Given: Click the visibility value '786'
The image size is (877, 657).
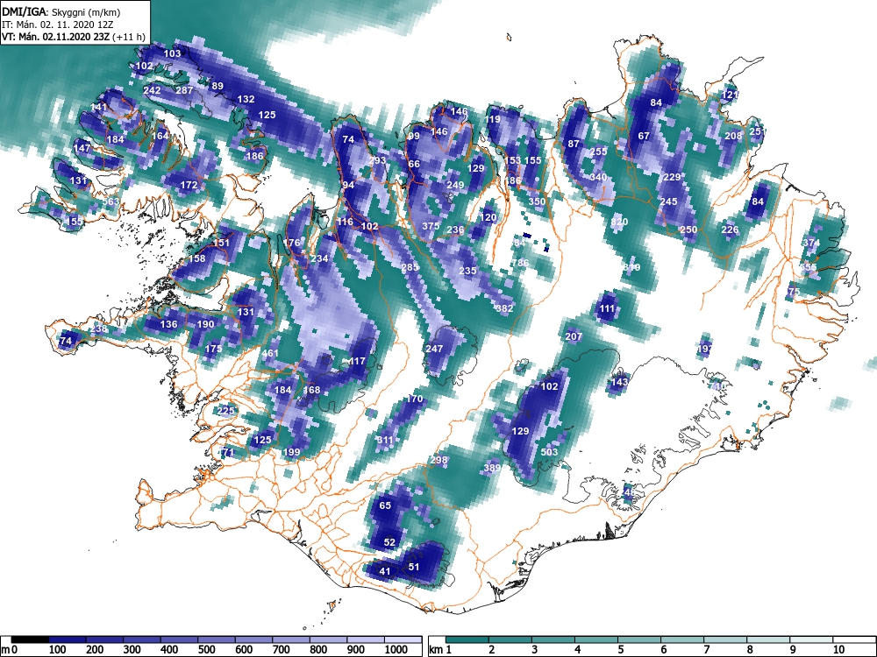Looking at the screenshot, I should [x=520, y=263].
